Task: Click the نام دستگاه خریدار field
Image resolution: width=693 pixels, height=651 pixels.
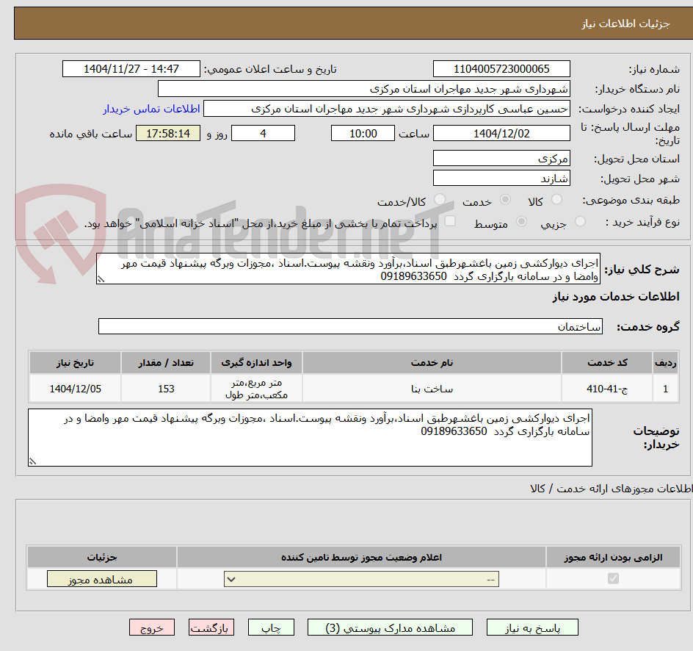Action: (363, 89)
